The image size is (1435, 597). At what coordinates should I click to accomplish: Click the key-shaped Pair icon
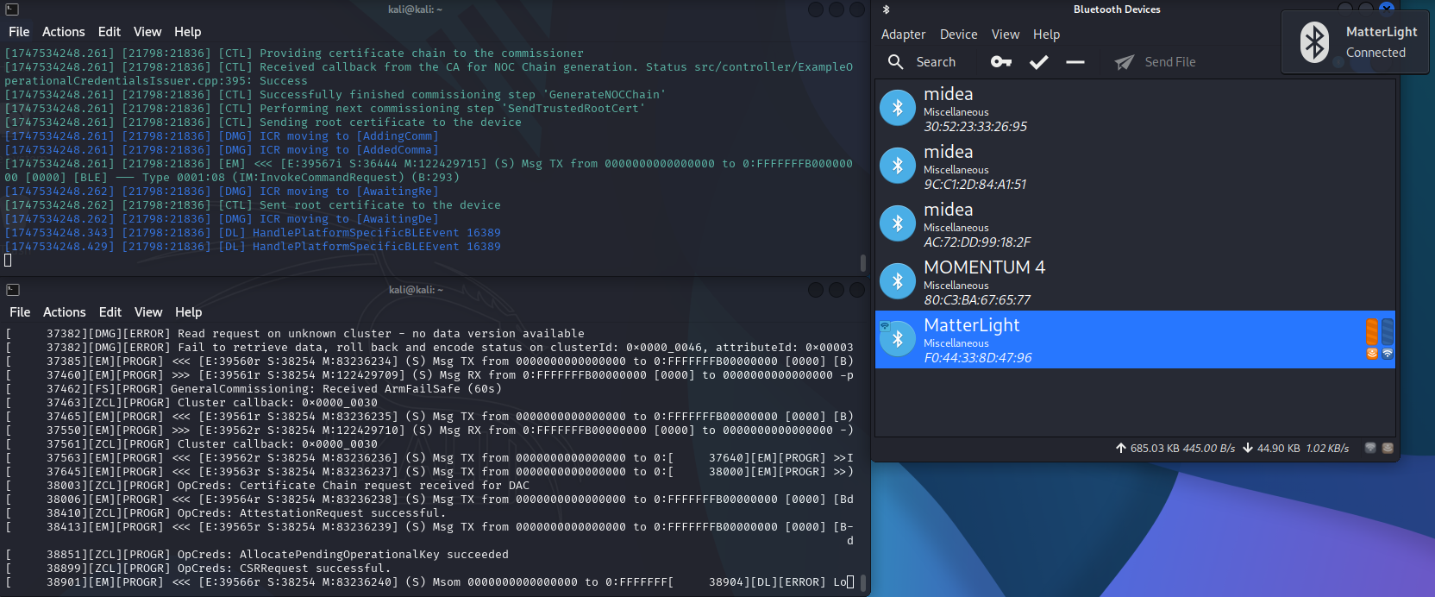point(1001,62)
